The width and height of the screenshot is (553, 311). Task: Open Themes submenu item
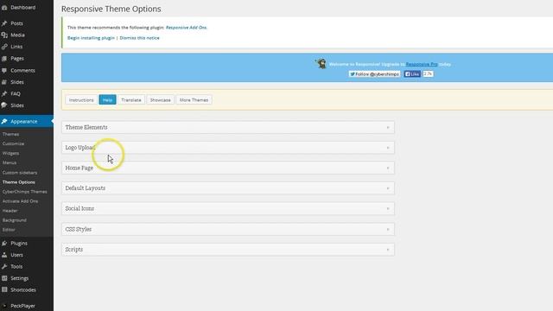(10, 135)
